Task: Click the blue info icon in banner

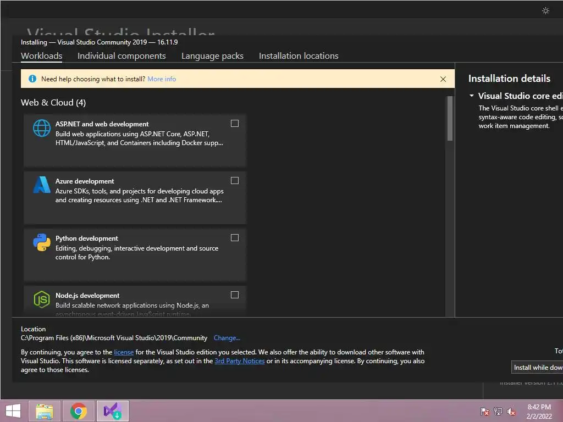Action: click(x=32, y=79)
